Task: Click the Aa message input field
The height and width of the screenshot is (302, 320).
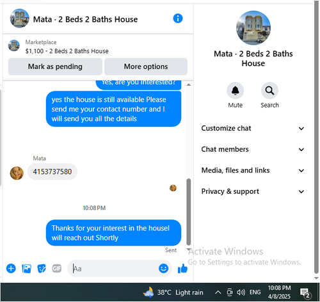Action: click(113, 269)
